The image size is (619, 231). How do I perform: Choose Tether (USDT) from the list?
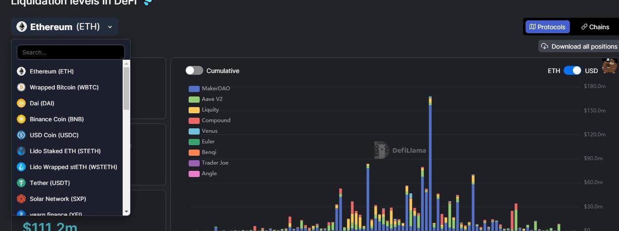pos(50,183)
